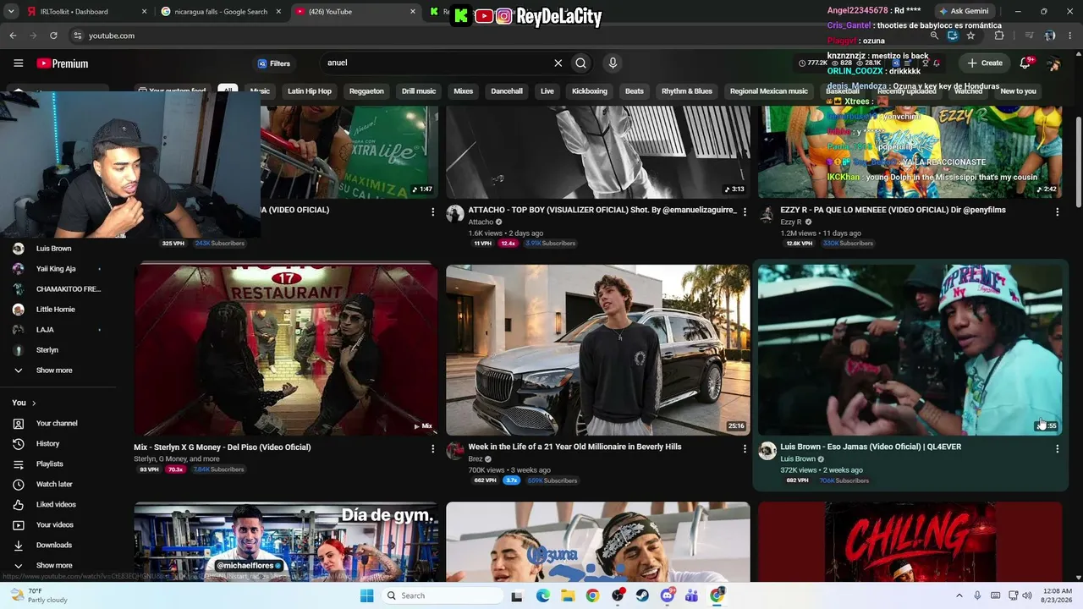Screen dimensions: 1083x609
Task: Open the account avatar menu
Action: click(1053, 63)
